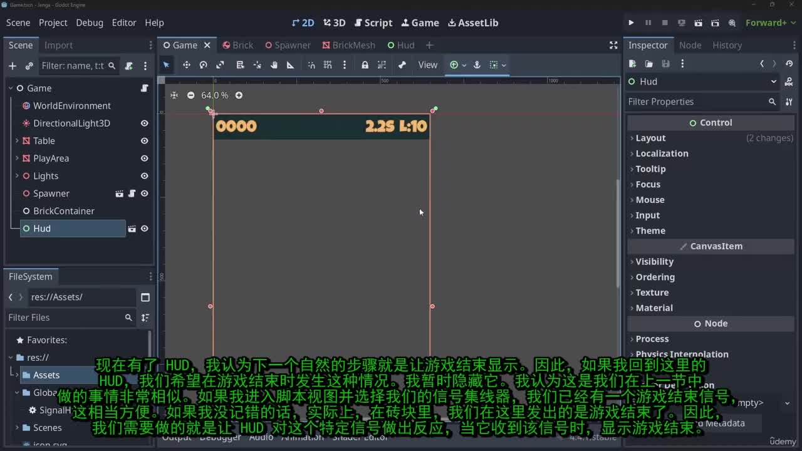Toggle distraction-free mode
The height and width of the screenshot is (451, 802).
click(613, 45)
